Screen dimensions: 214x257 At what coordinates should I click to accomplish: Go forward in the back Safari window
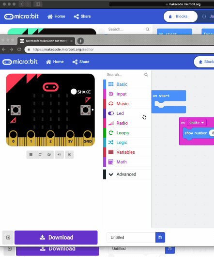(x=28, y=4)
